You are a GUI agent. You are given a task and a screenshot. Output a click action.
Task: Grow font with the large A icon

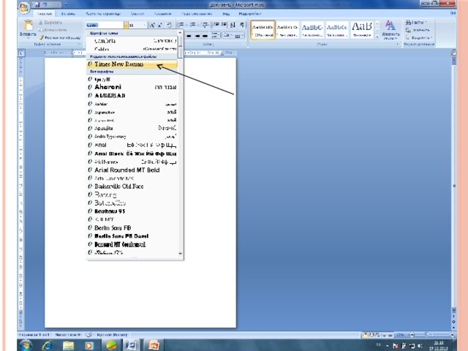152,25
